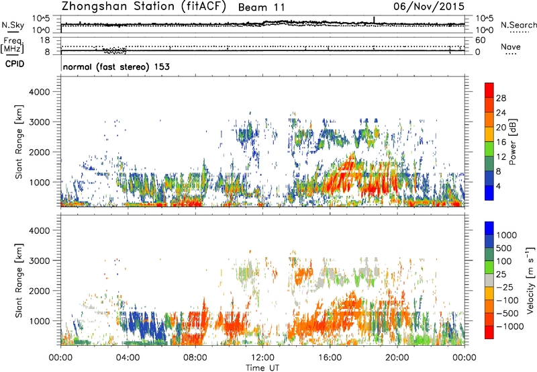
Task: Click the N.Search legend label
Action: (x=519, y=25)
